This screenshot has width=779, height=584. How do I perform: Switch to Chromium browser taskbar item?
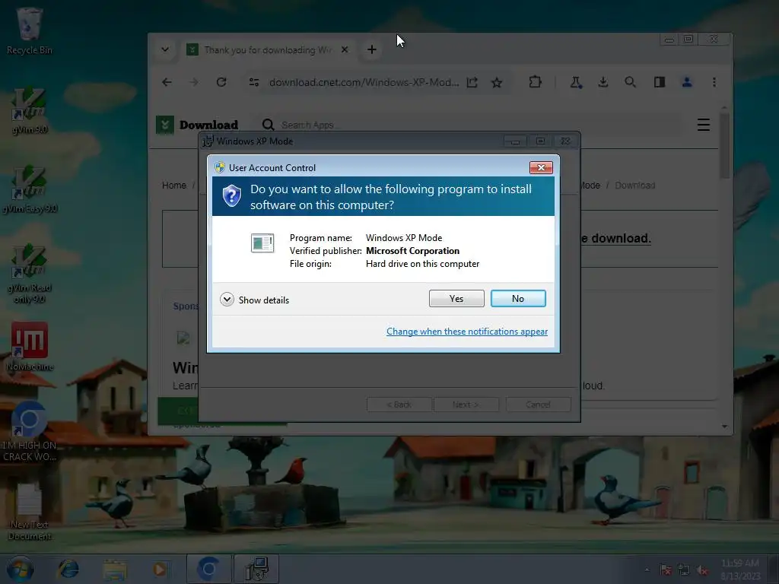[x=208, y=569]
